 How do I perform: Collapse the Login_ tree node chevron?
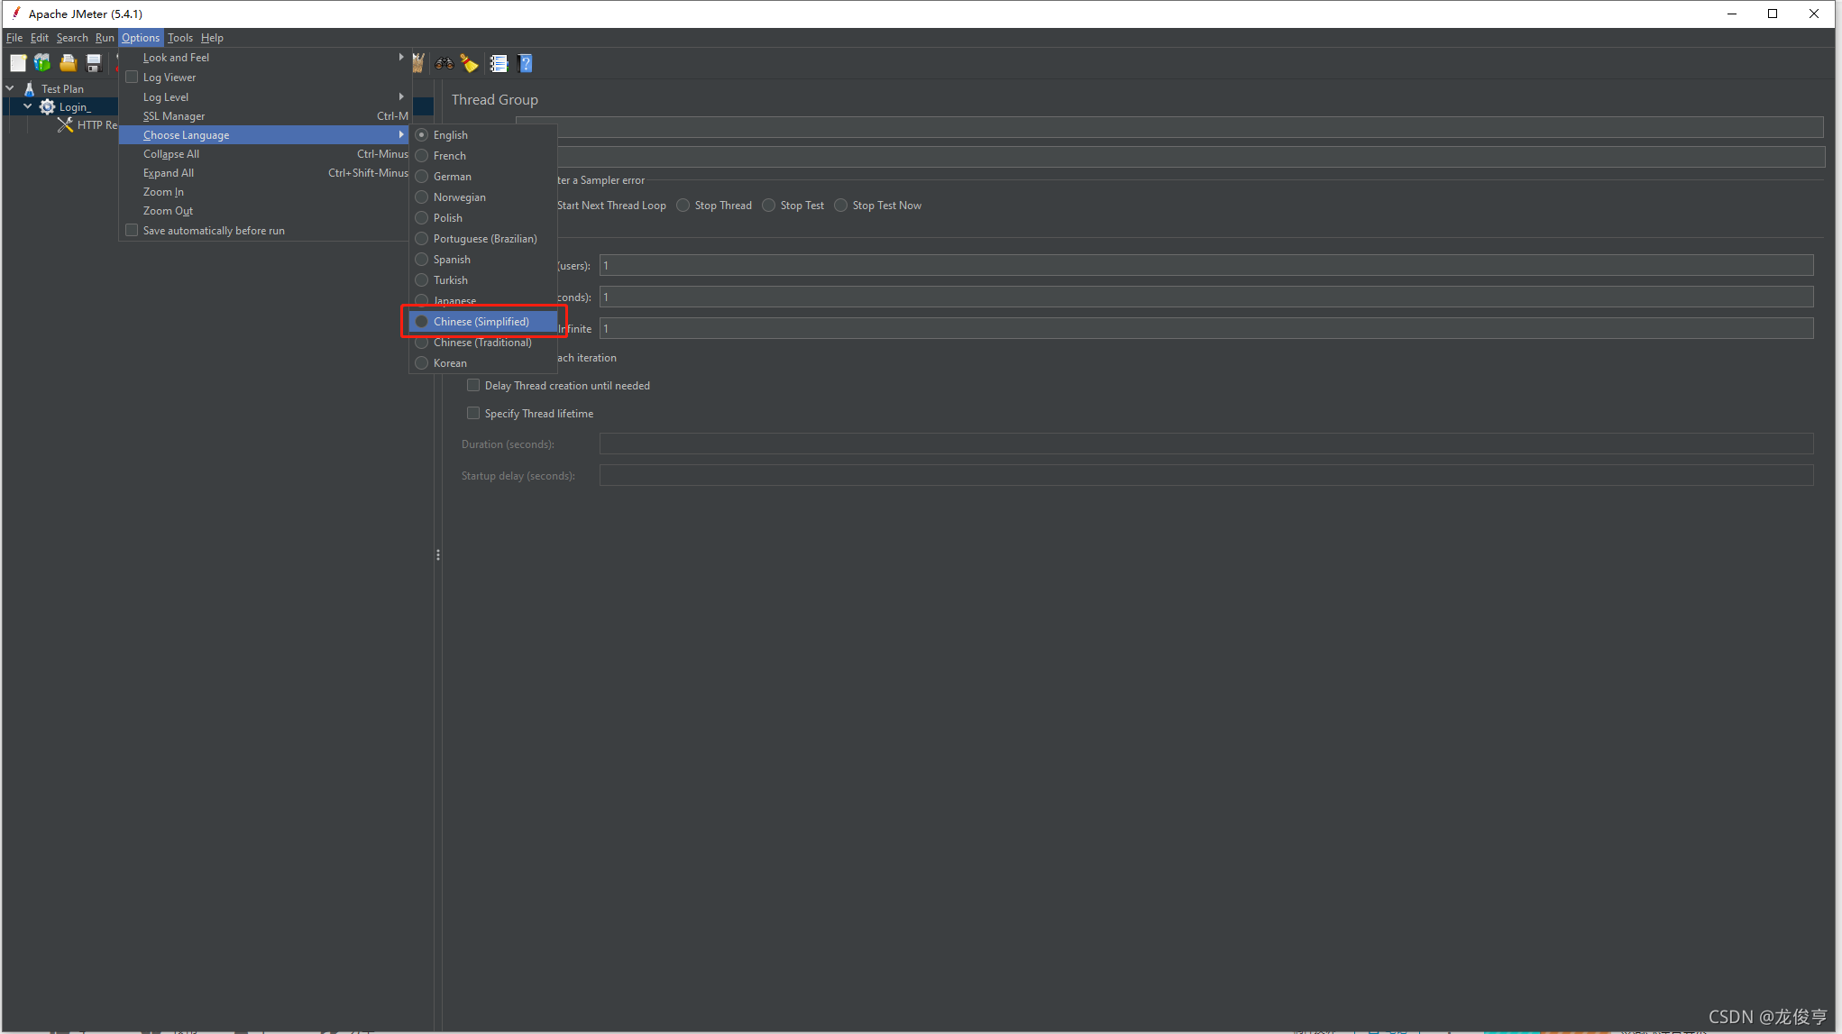coord(28,106)
